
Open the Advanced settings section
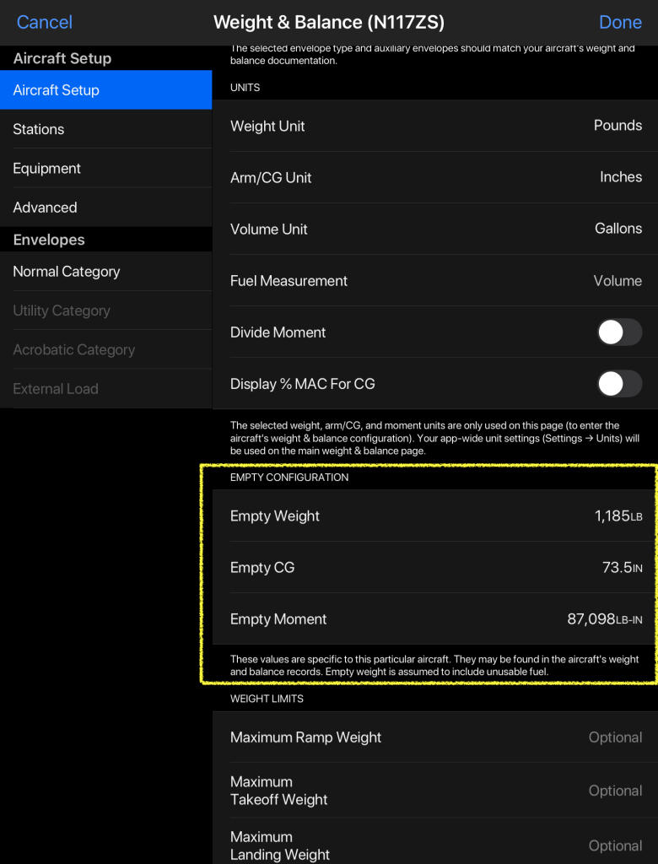click(x=105, y=208)
